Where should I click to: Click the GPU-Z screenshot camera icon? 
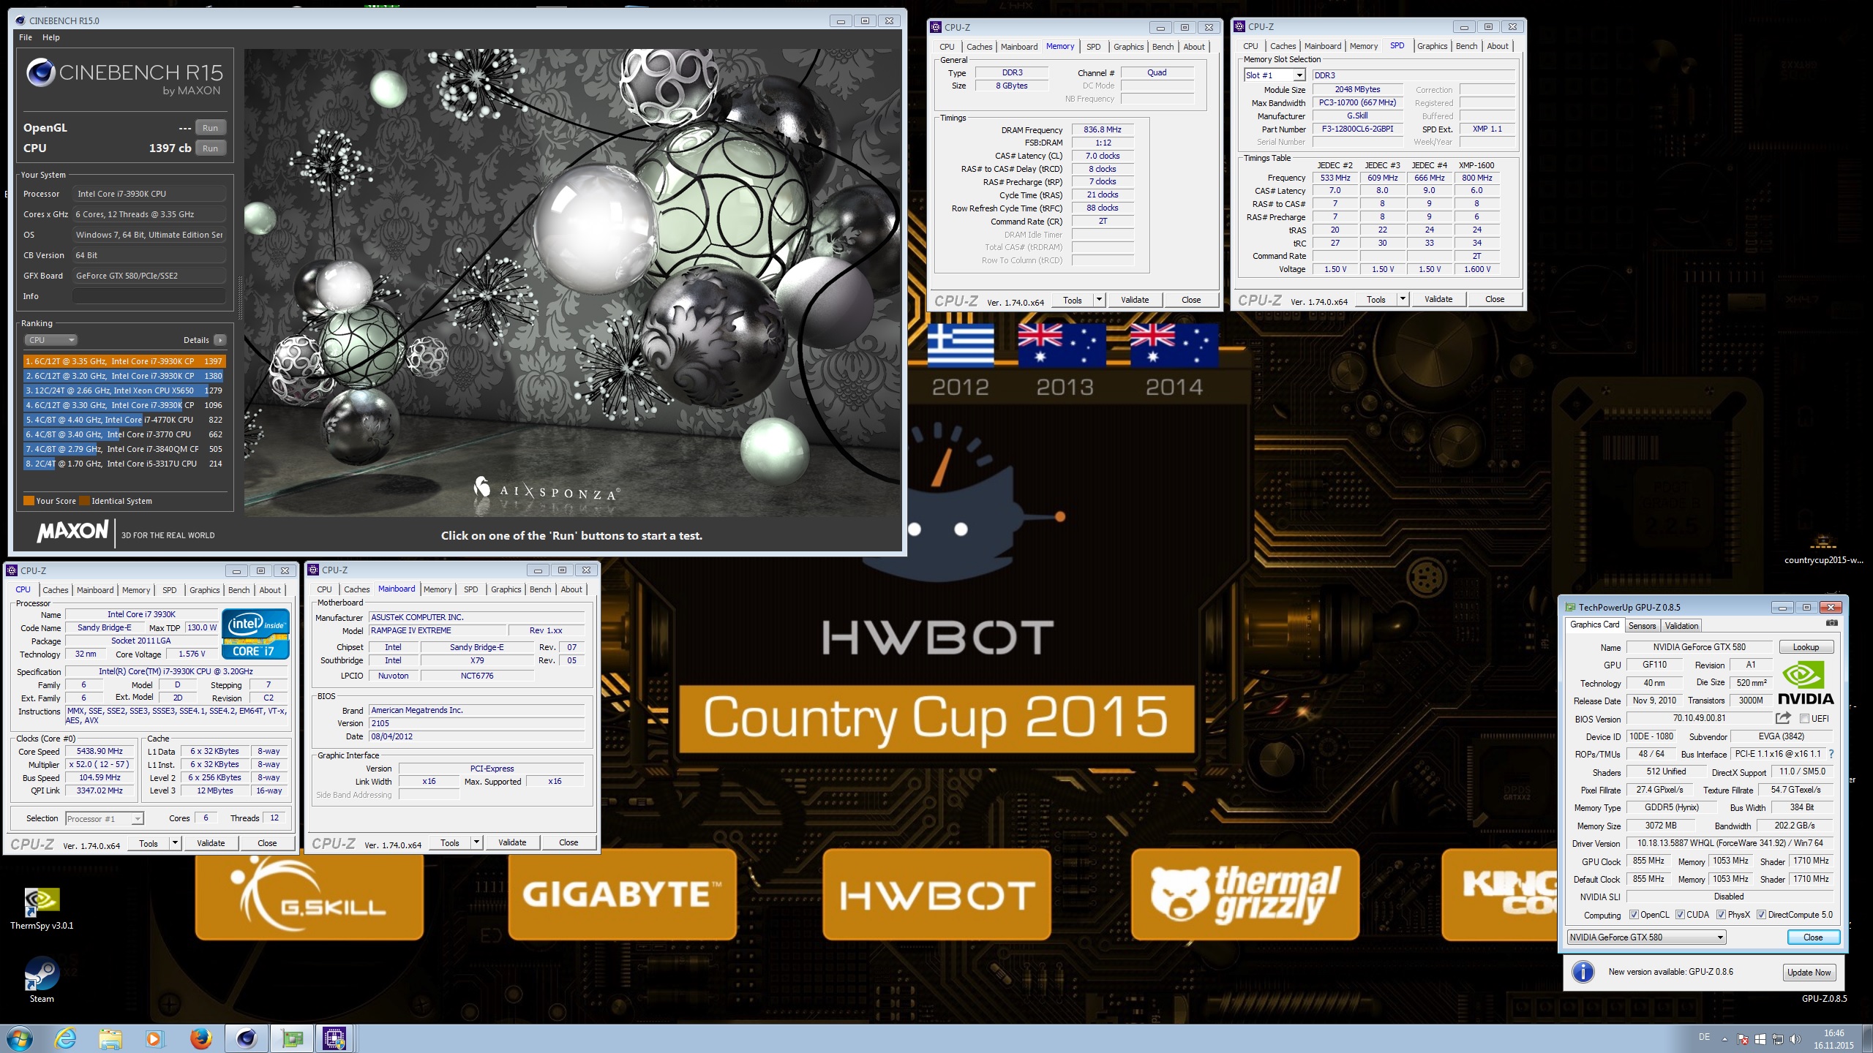(x=1831, y=623)
